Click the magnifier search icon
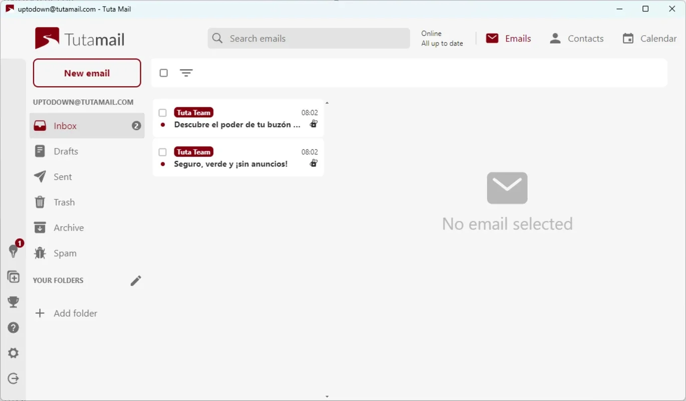Screen dimensions: 686x401 [x=217, y=39]
